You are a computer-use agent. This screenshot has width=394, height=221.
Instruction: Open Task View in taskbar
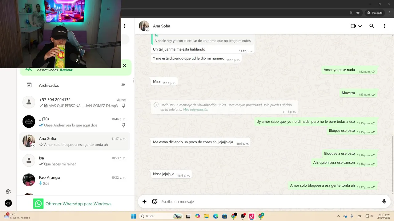(188, 216)
